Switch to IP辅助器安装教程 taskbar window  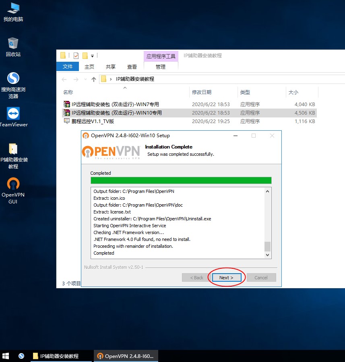click(61, 356)
